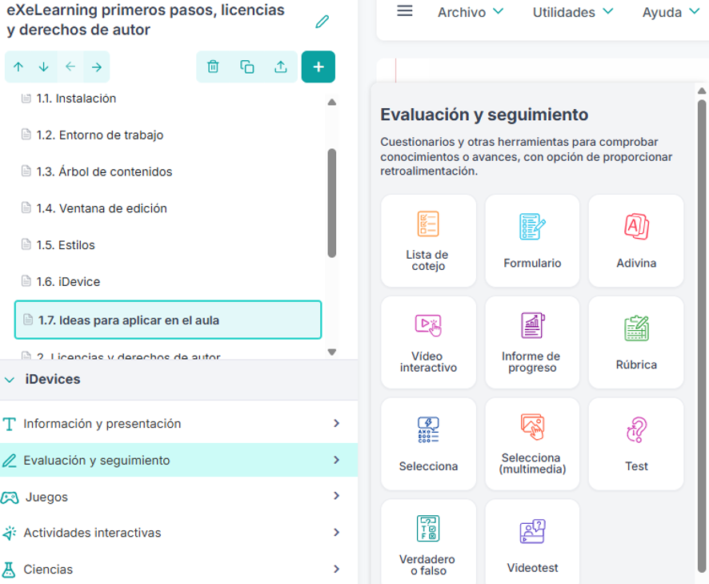Screen dimensions: 709x584
Task: Open the hamburger menu
Action: [405, 11]
